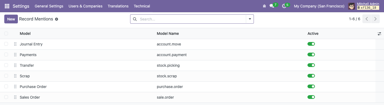The height and width of the screenshot is (105, 384).
Task: Grab the Transfer row handle
Action: click(x=15, y=65)
